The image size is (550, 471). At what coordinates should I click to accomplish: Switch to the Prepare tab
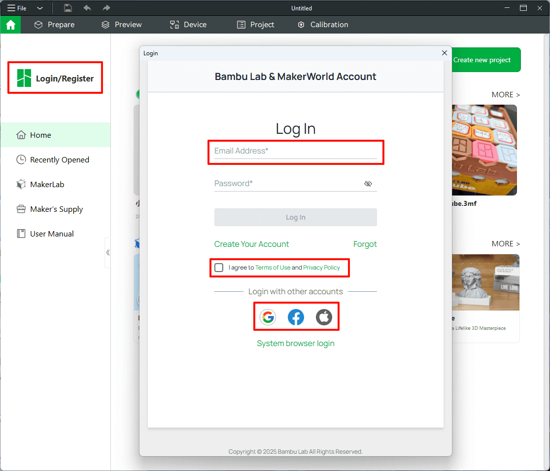point(54,25)
